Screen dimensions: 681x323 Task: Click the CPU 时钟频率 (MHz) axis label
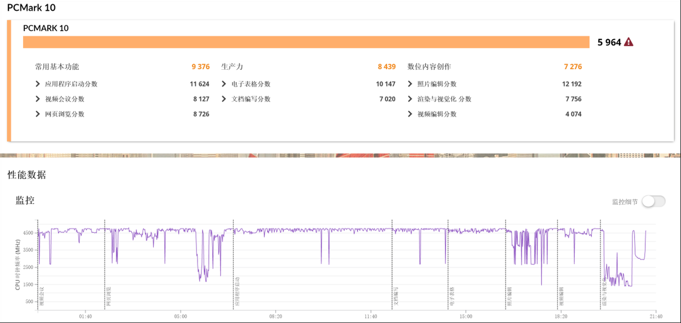[18, 264]
